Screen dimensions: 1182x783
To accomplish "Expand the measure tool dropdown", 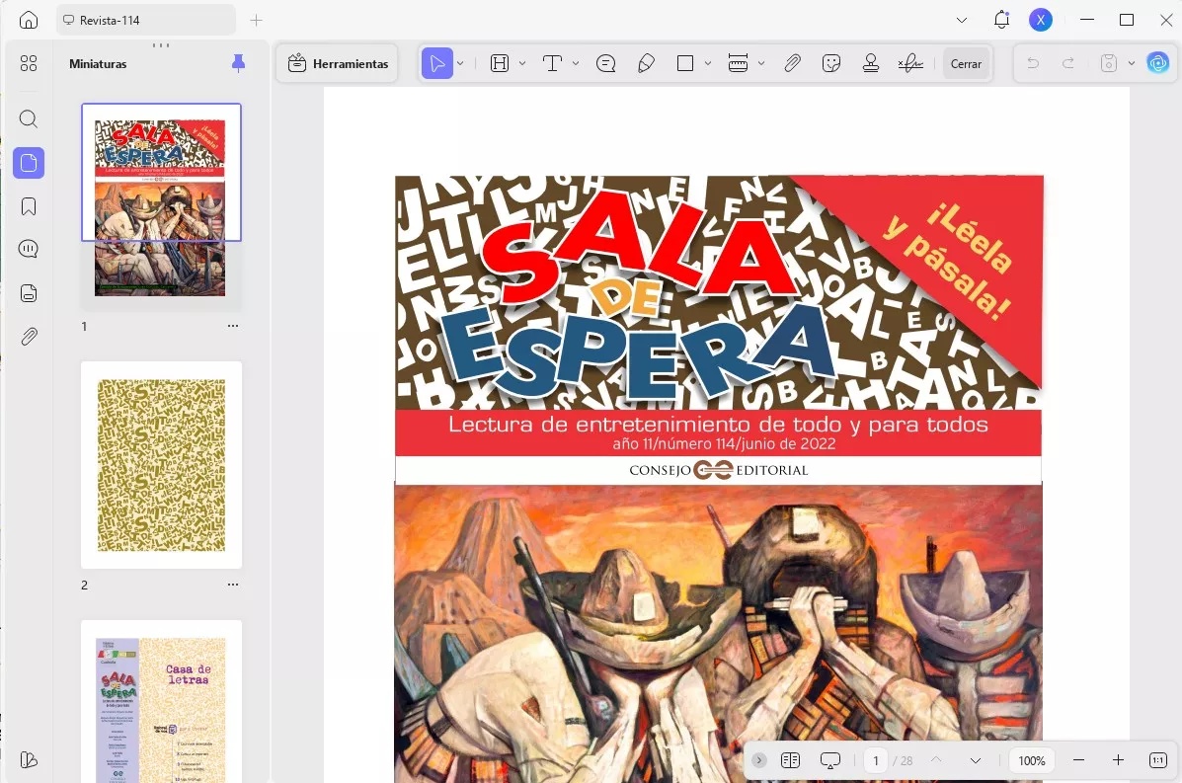I will [761, 64].
